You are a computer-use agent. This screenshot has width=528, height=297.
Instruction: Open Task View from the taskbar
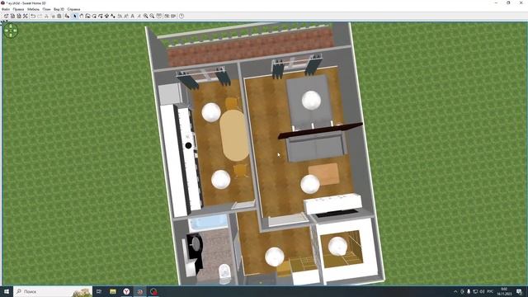pyautogui.click(x=99, y=291)
